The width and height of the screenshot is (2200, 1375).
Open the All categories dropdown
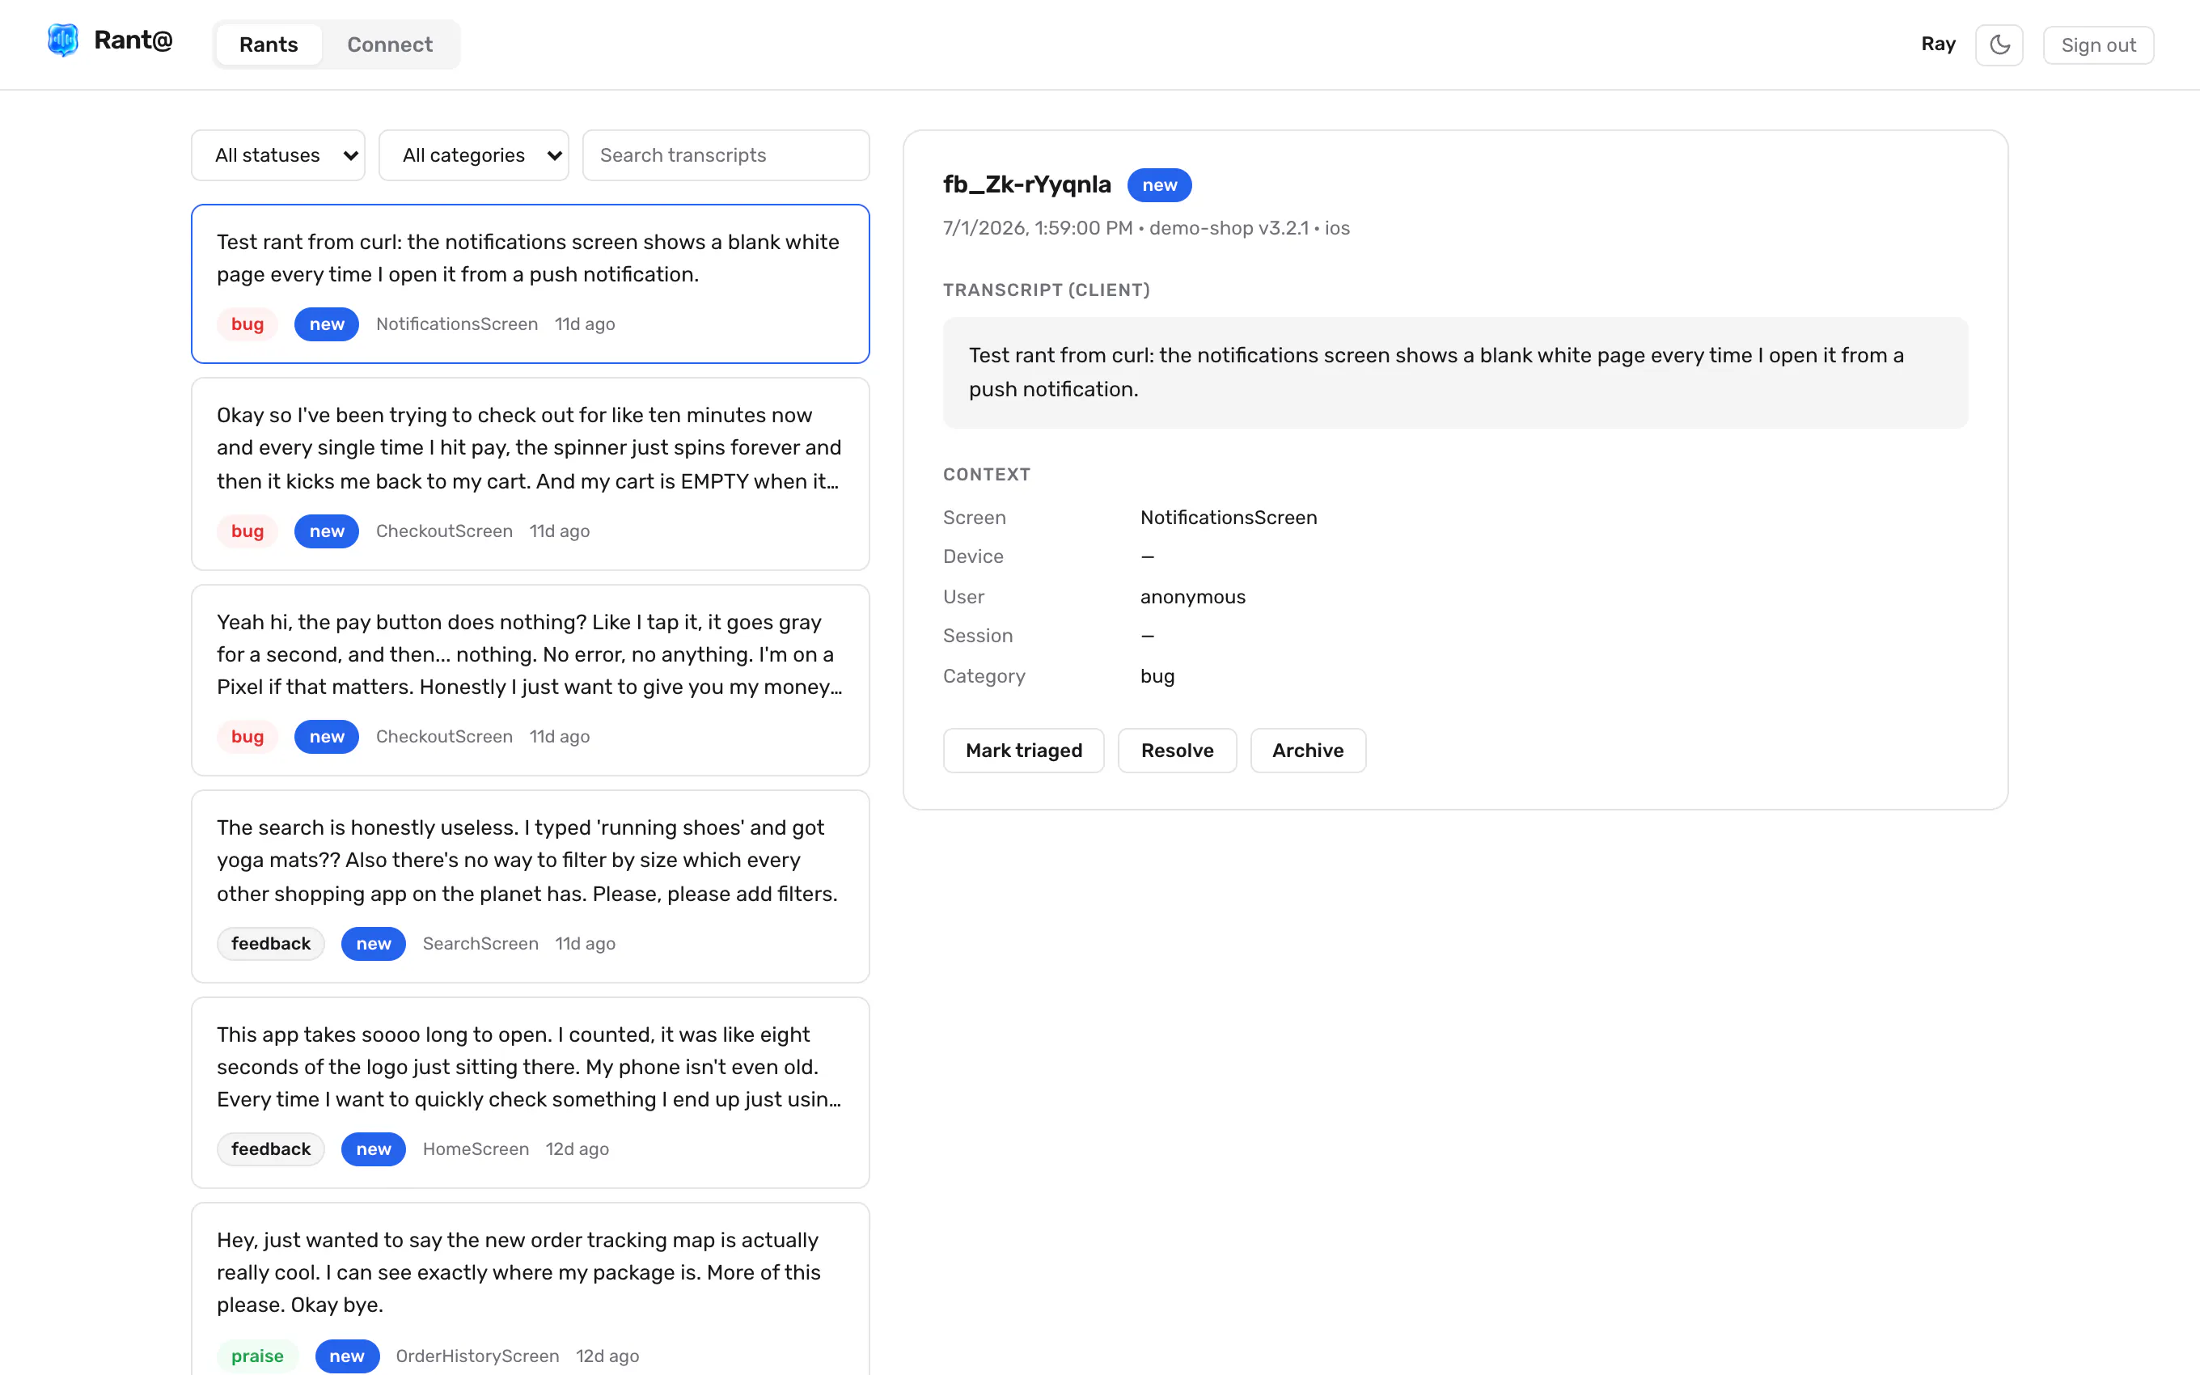(474, 155)
